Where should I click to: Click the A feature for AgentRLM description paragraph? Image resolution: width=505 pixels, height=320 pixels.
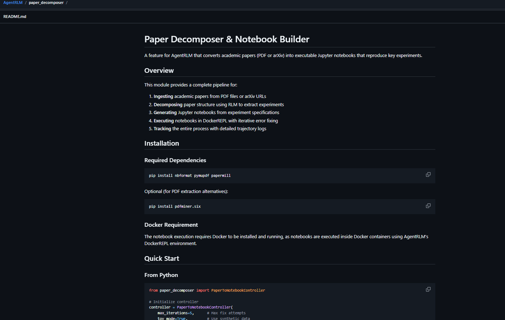(283, 56)
